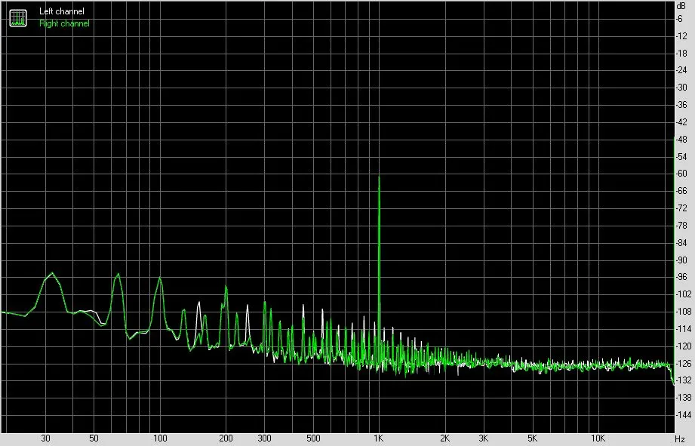Click the tip of the 1K peak

(x=379, y=177)
